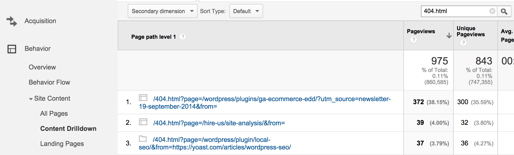Open help for Page path level 1
Screen dimensions: 514x155
[183, 37]
